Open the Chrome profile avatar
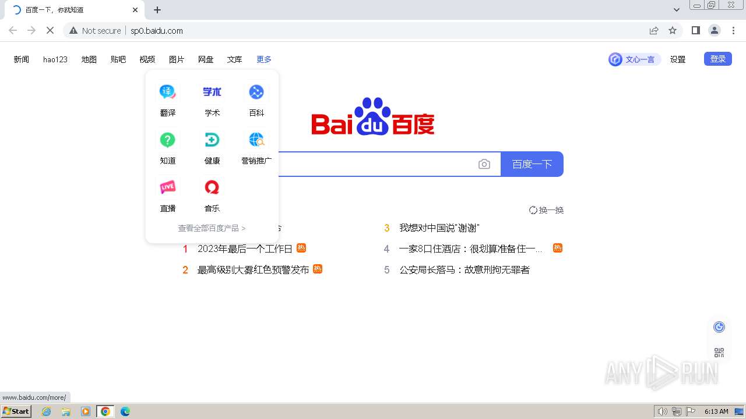 (x=715, y=30)
